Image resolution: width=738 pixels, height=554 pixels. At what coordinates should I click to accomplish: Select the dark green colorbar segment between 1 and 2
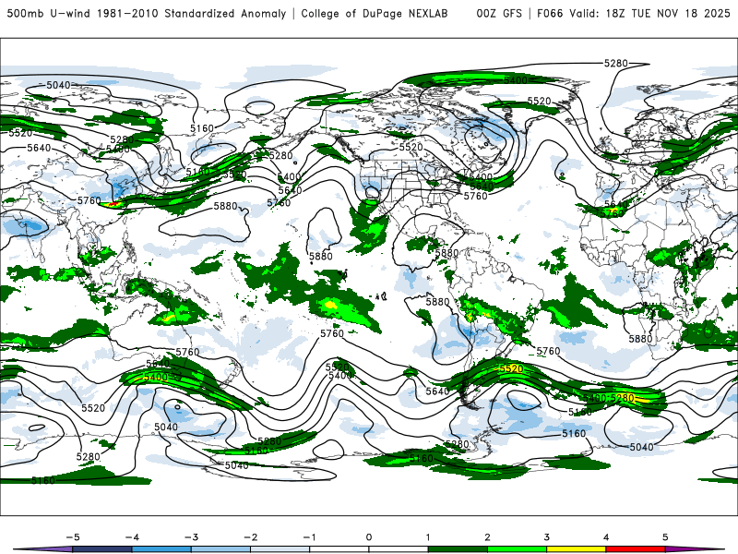pyautogui.click(x=458, y=549)
